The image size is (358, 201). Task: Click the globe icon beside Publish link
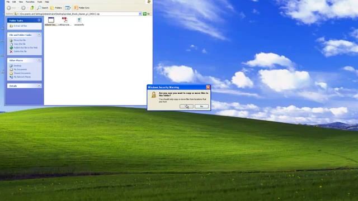coord(11,47)
